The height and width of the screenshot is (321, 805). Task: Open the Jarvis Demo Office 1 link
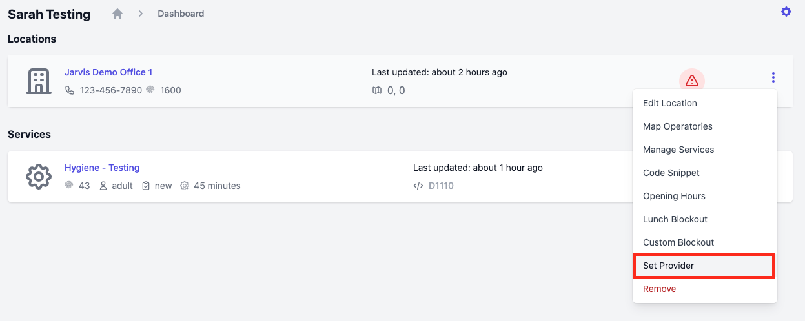click(x=108, y=72)
